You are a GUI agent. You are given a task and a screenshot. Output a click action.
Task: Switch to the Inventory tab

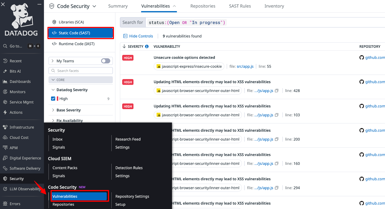pos(274,6)
